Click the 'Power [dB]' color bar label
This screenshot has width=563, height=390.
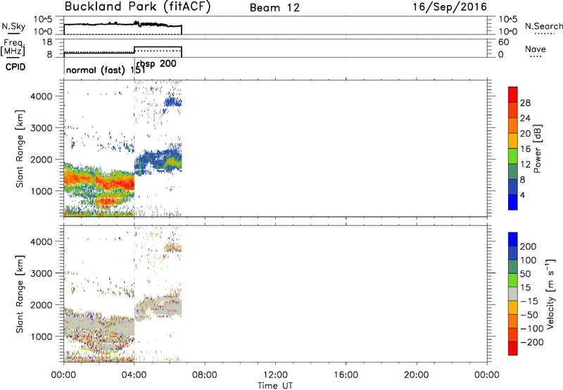tap(537, 149)
